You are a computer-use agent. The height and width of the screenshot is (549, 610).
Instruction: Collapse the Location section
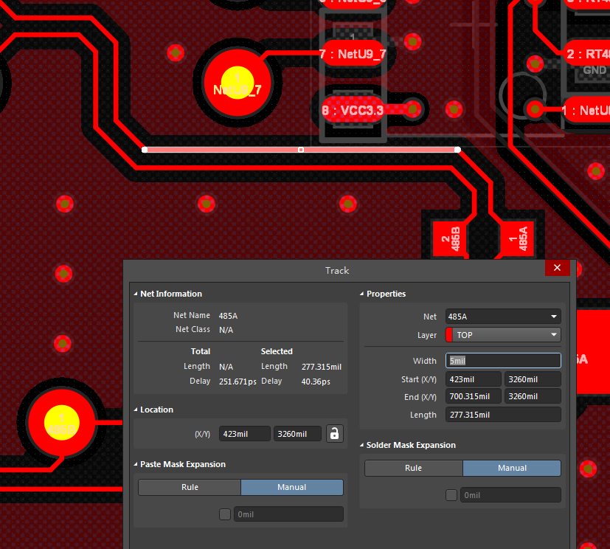136,410
